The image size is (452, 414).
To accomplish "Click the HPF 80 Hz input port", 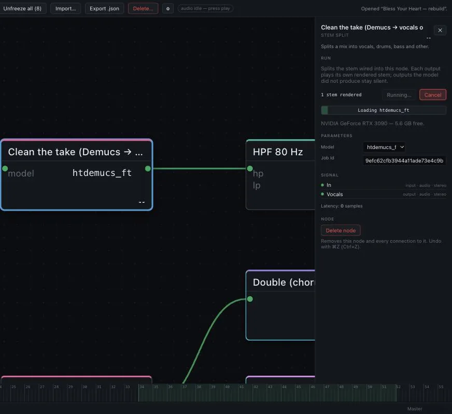I will pyautogui.click(x=250, y=169).
